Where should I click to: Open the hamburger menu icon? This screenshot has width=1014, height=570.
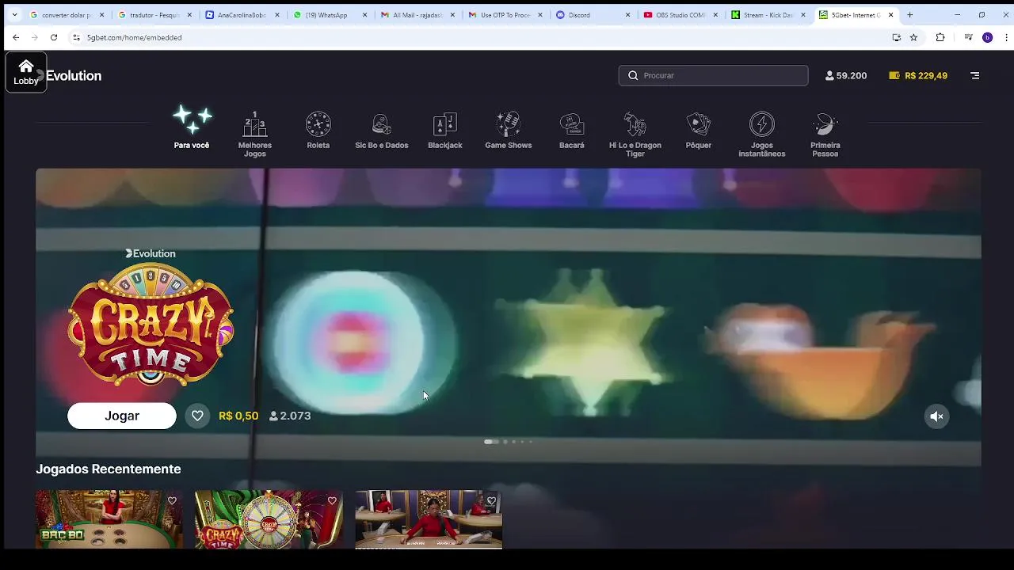[x=975, y=75]
